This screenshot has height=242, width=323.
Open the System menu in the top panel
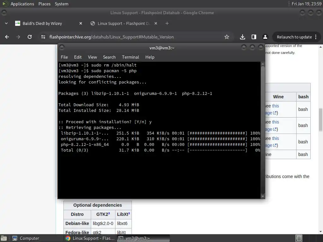click(x=62, y=4)
